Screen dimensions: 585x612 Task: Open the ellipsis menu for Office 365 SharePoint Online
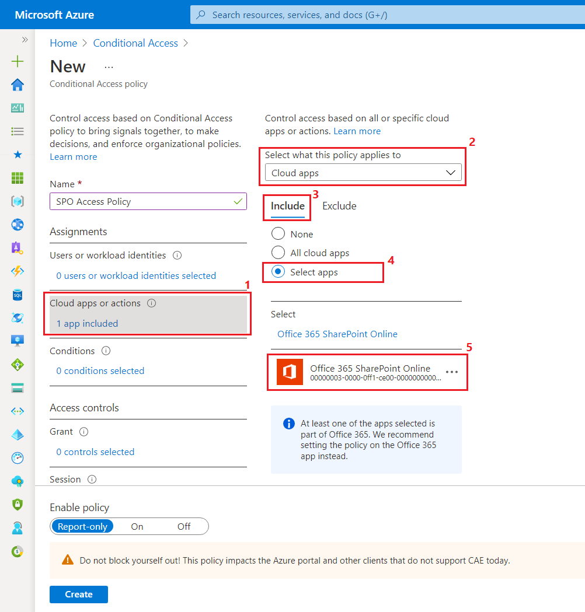point(452,372)
